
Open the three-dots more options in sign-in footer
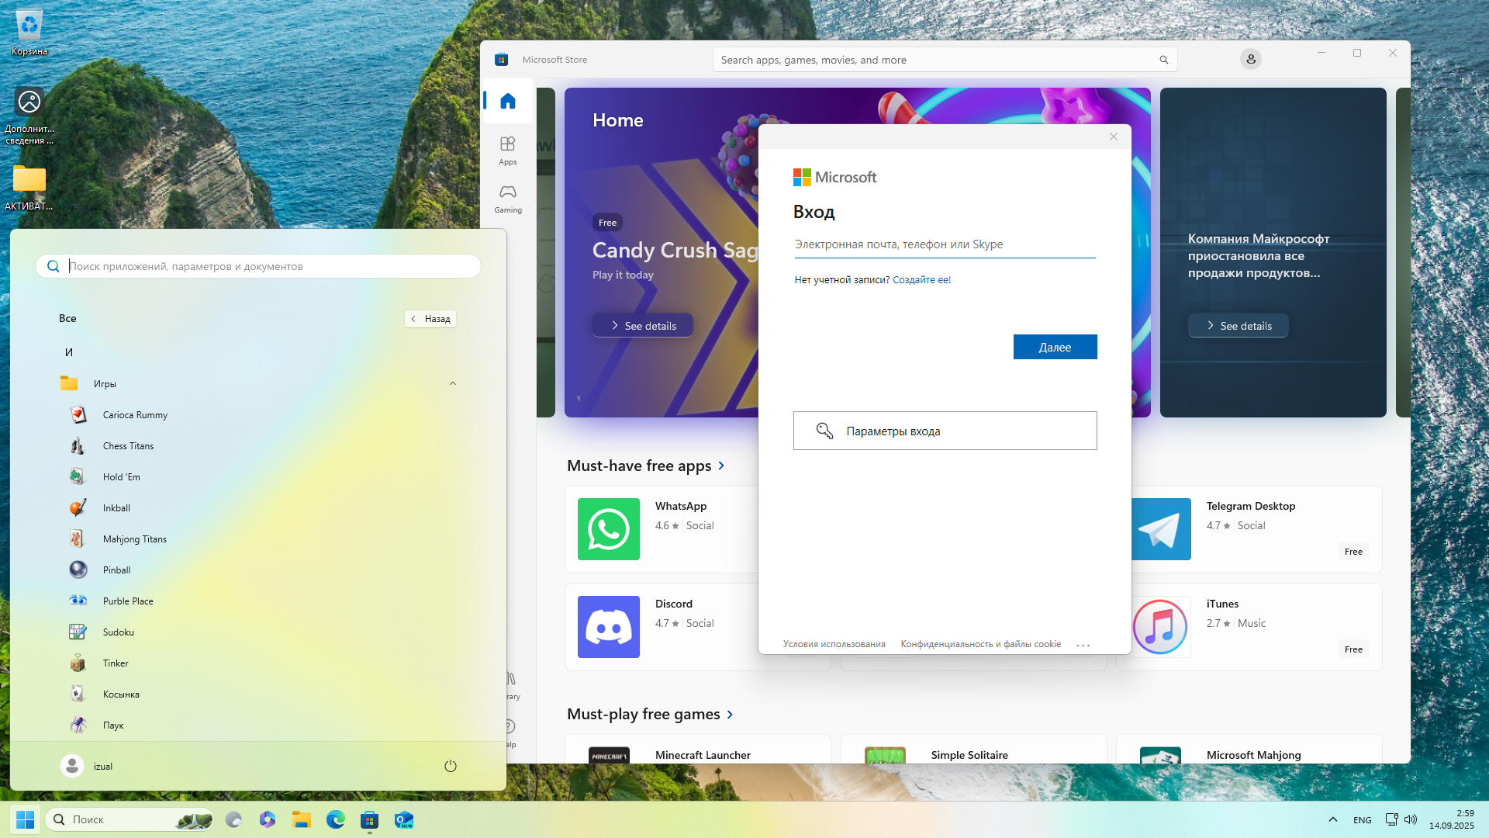click(1083, 645)
